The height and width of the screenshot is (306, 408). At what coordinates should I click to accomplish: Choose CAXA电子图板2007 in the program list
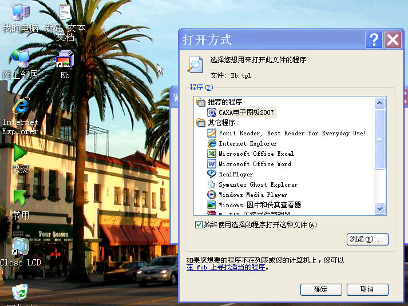coord(246,112)
